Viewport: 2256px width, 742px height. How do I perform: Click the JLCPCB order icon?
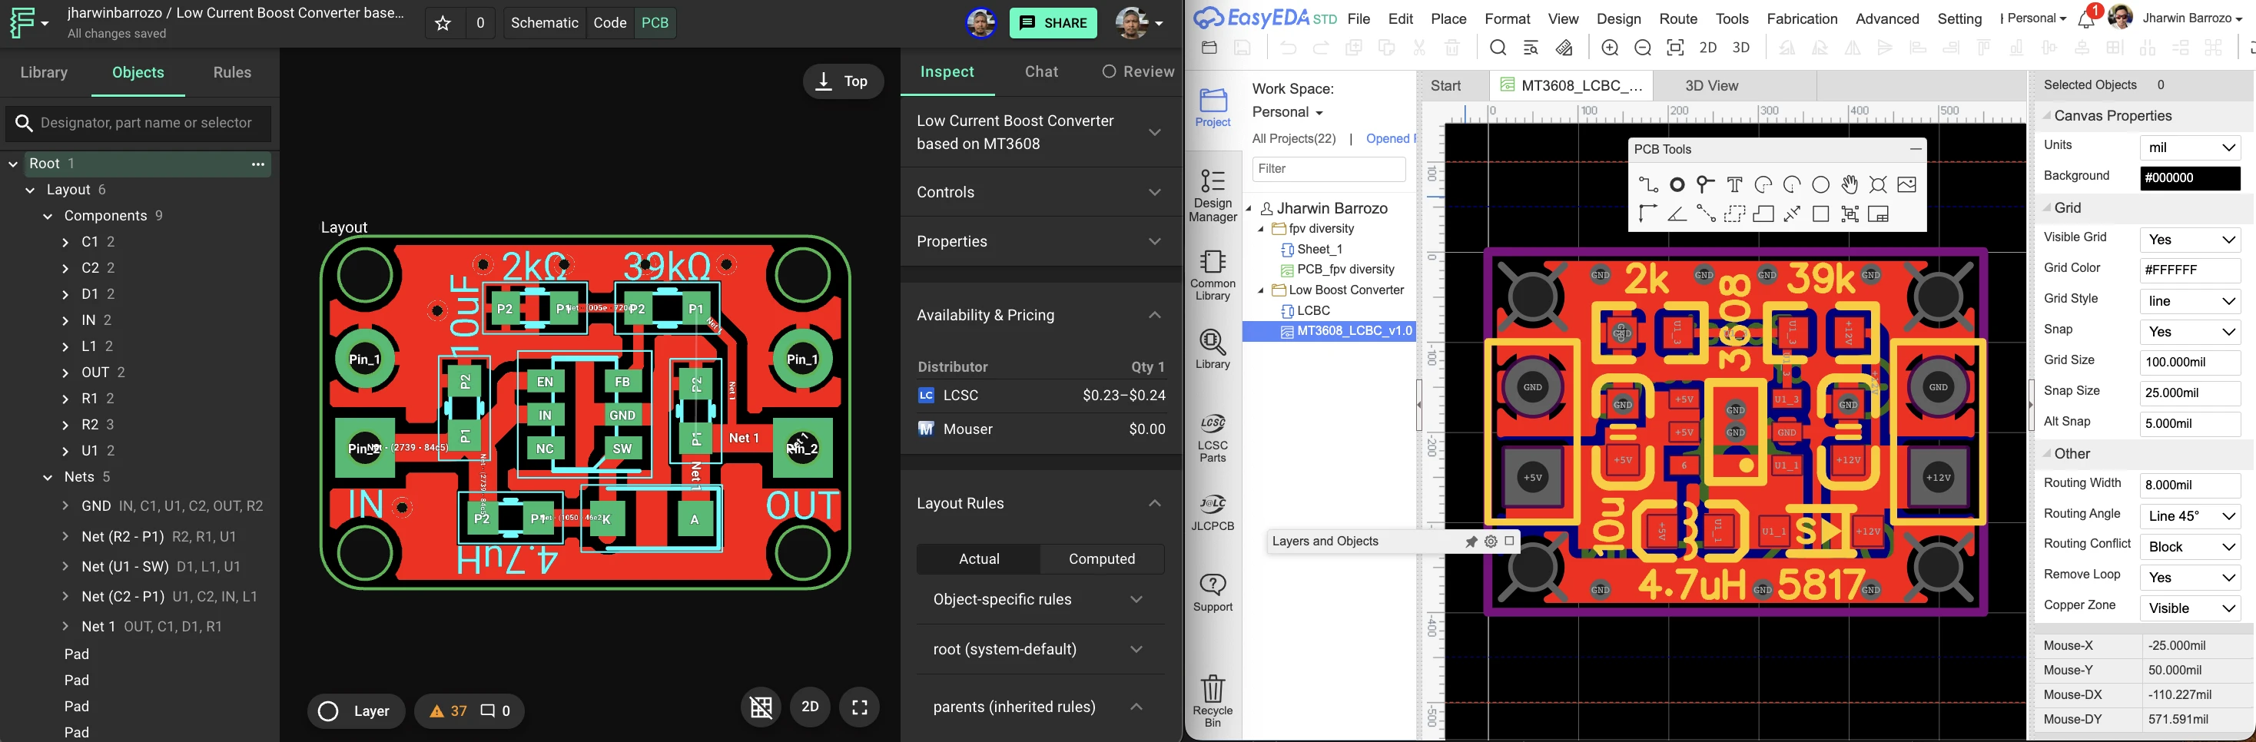point(1212,512)
